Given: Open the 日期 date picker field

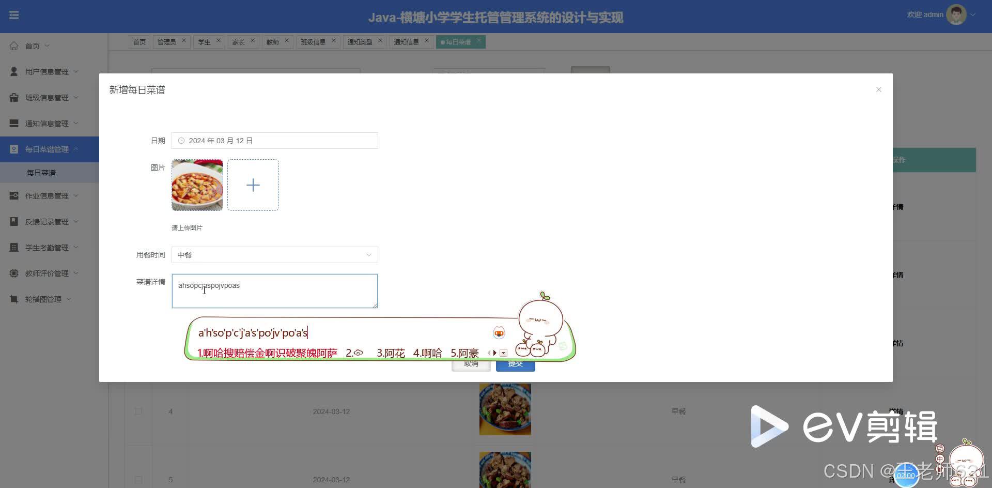Looking at the screenshot, I should coord(274,141).
